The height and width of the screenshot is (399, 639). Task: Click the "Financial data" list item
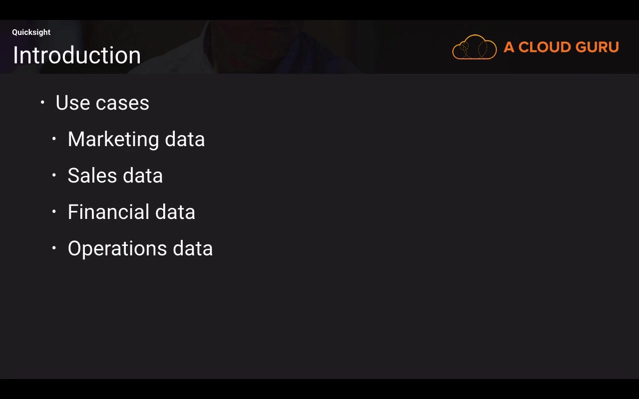coord(131,212)
